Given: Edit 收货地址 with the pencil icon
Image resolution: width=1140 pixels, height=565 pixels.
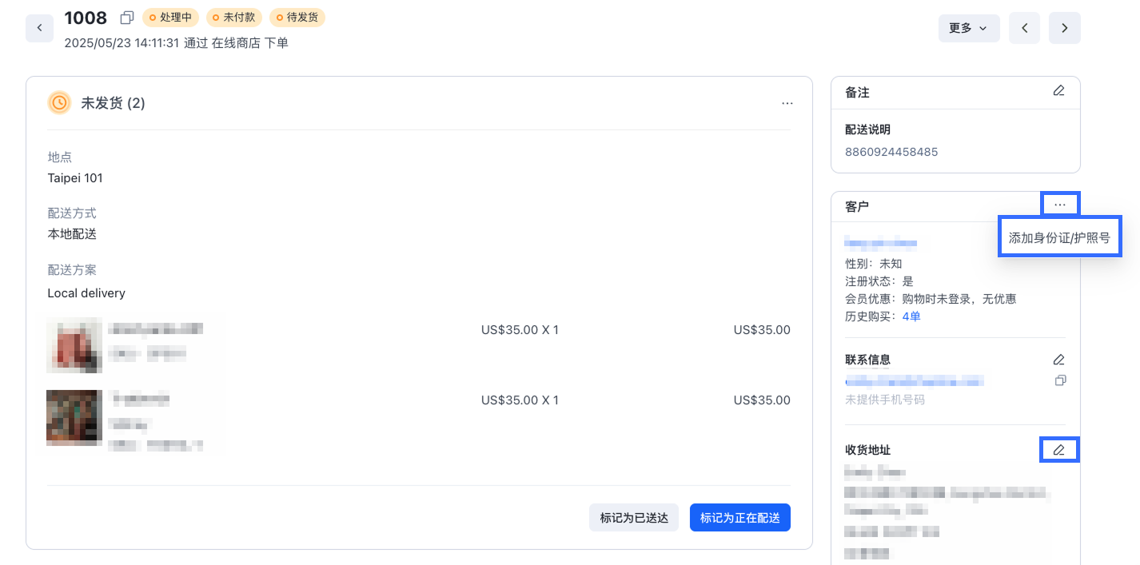Looking at the screenshot, I should pyautogui.click(x=1058, y=450).
